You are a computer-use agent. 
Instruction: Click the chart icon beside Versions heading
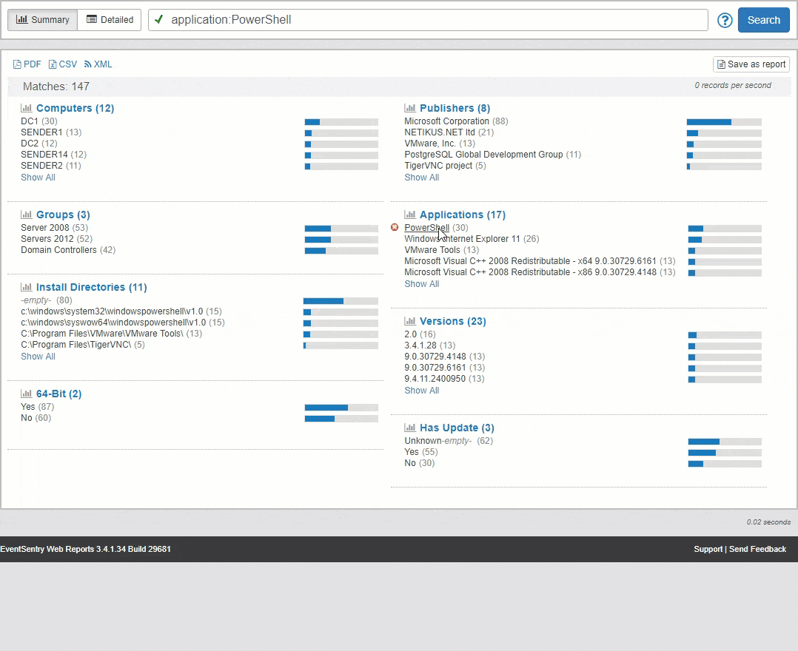click(x=410, y=321)
